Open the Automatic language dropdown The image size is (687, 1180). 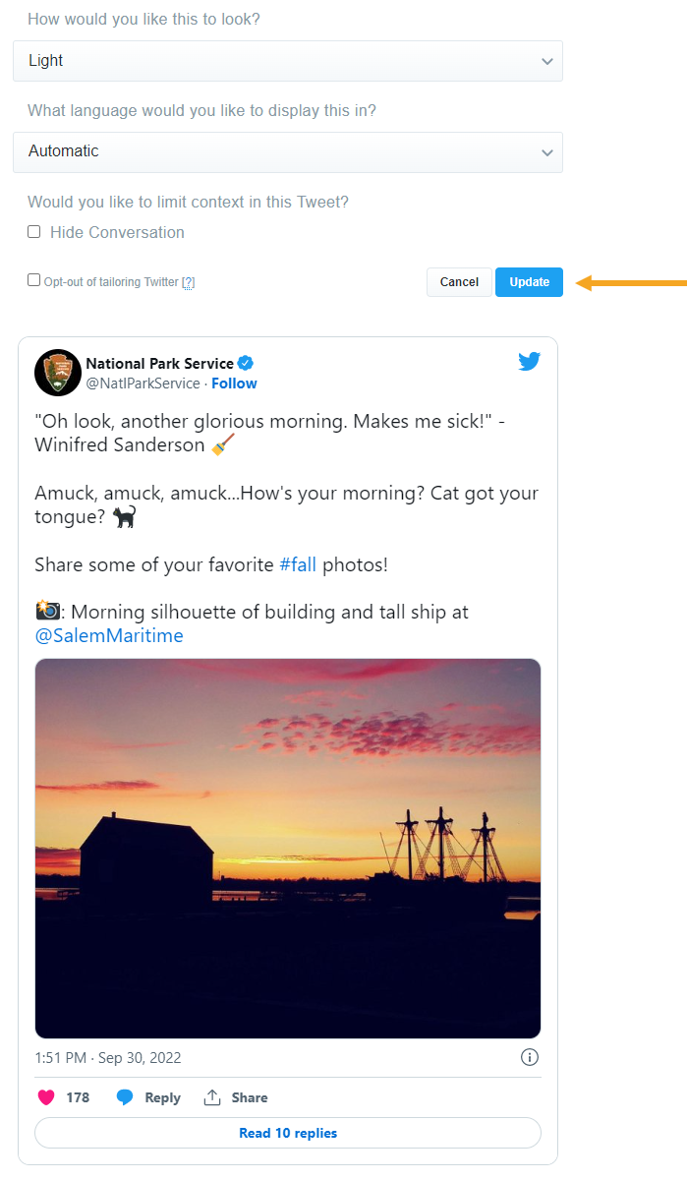[288, 152]
